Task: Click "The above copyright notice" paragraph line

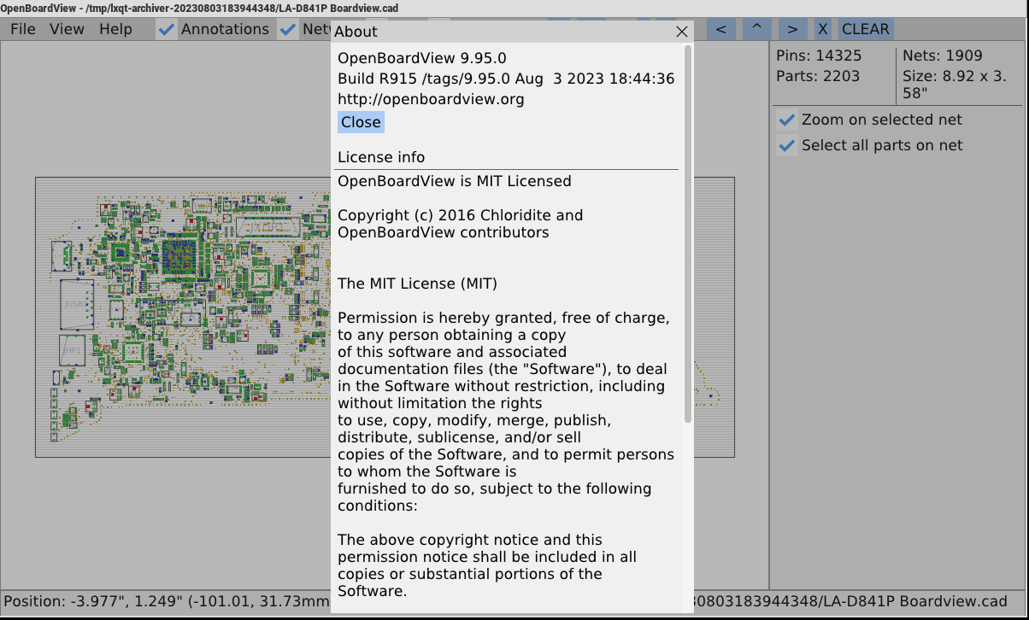Action: click(470, 540)
